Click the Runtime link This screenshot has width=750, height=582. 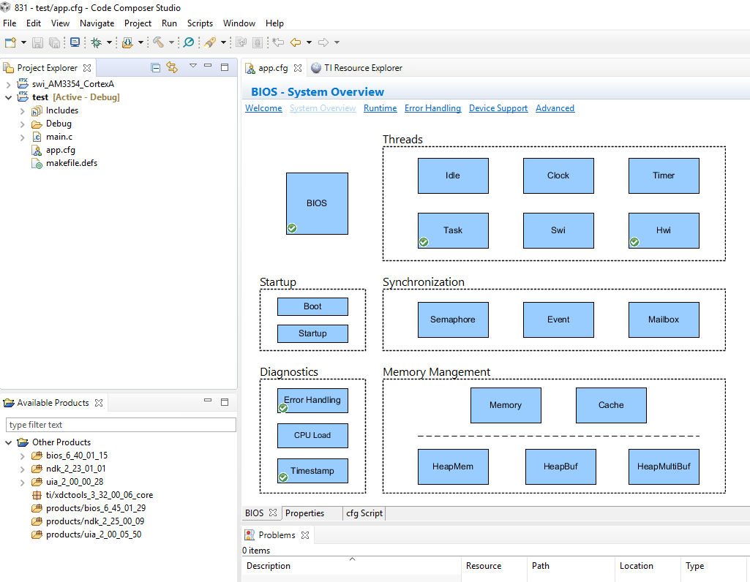coord(380,108)
